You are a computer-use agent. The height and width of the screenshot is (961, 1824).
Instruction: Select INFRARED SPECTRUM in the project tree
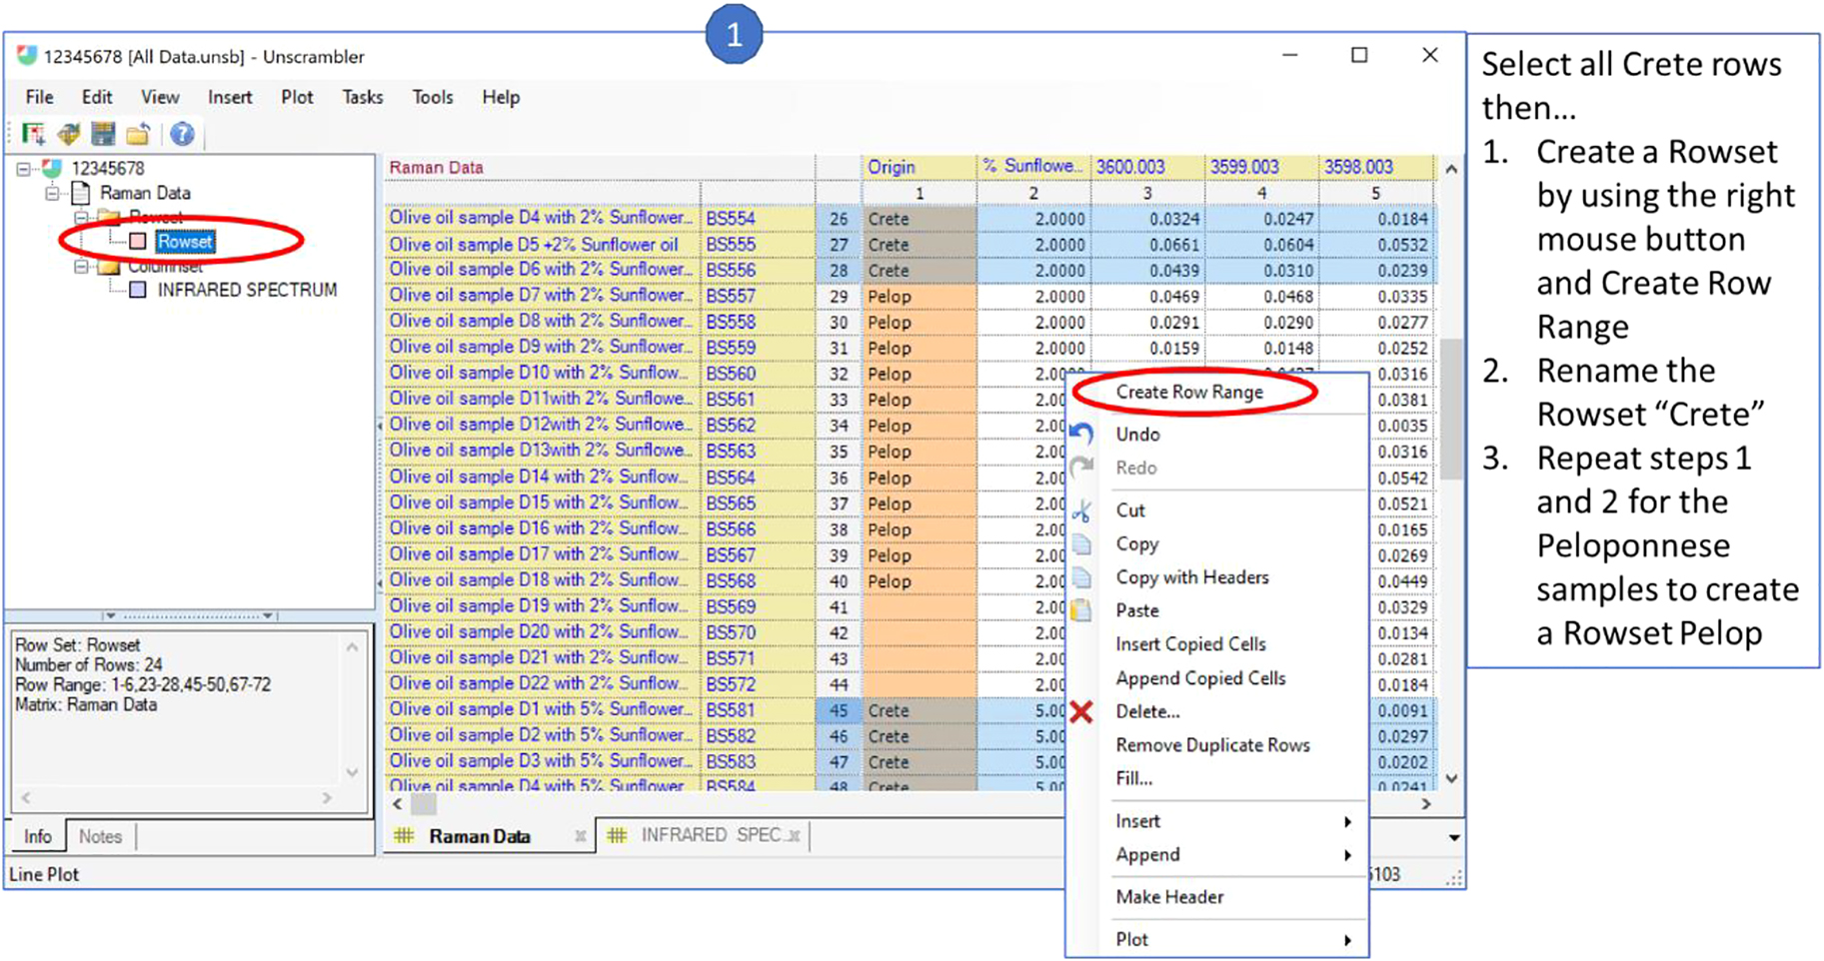246,290
